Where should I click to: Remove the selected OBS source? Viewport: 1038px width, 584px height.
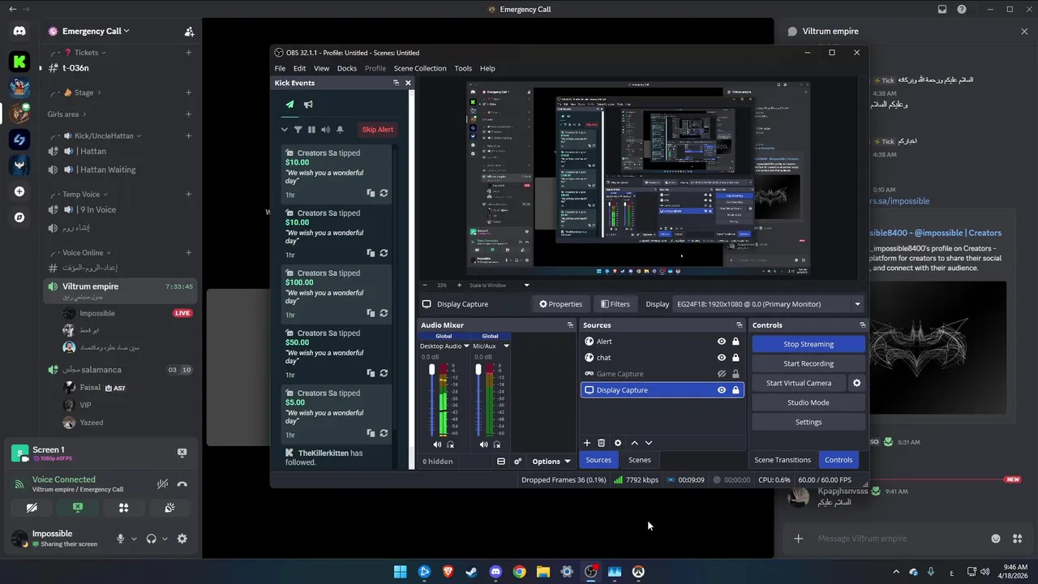click(602, 443)
